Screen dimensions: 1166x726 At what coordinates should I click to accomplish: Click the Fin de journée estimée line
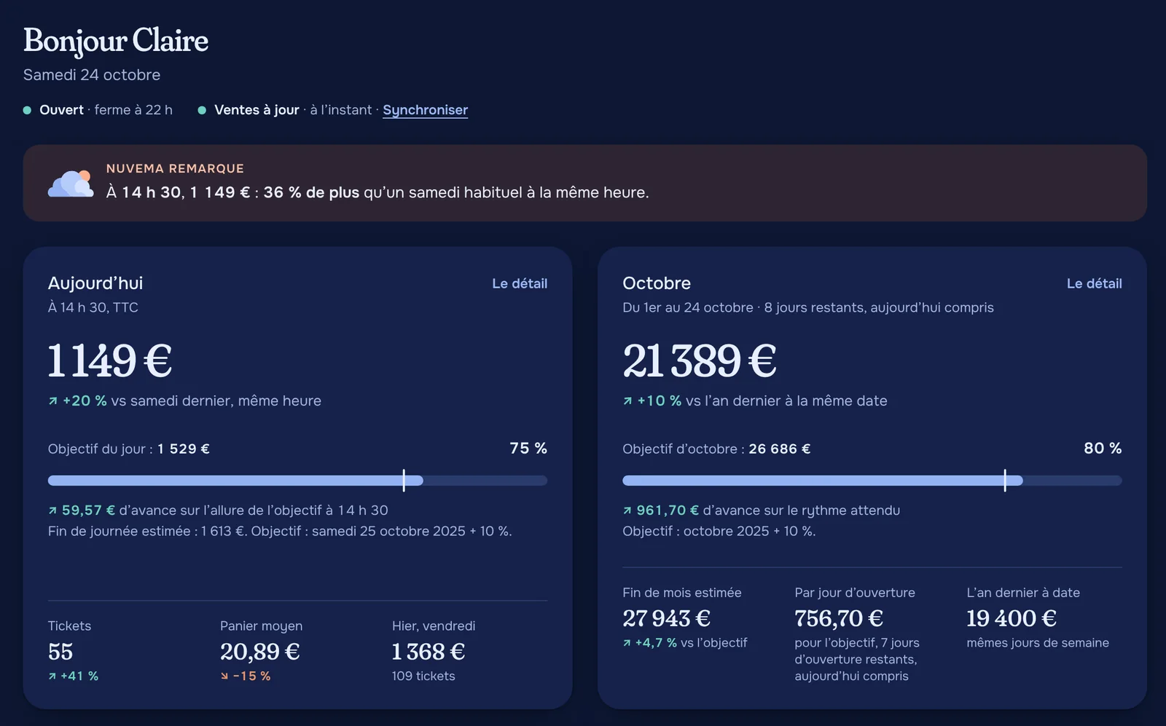point(280,532)
